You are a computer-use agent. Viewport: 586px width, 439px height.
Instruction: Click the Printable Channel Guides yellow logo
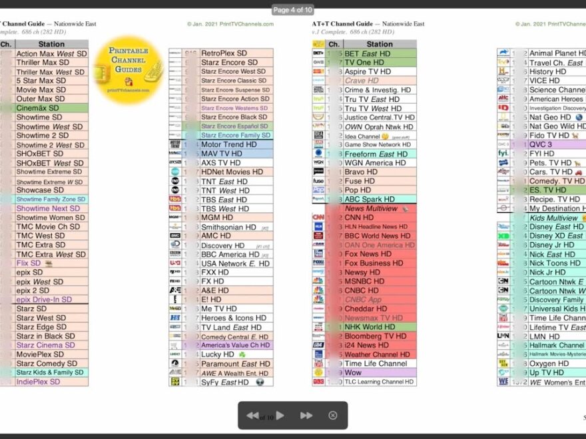tap(128, 70)
